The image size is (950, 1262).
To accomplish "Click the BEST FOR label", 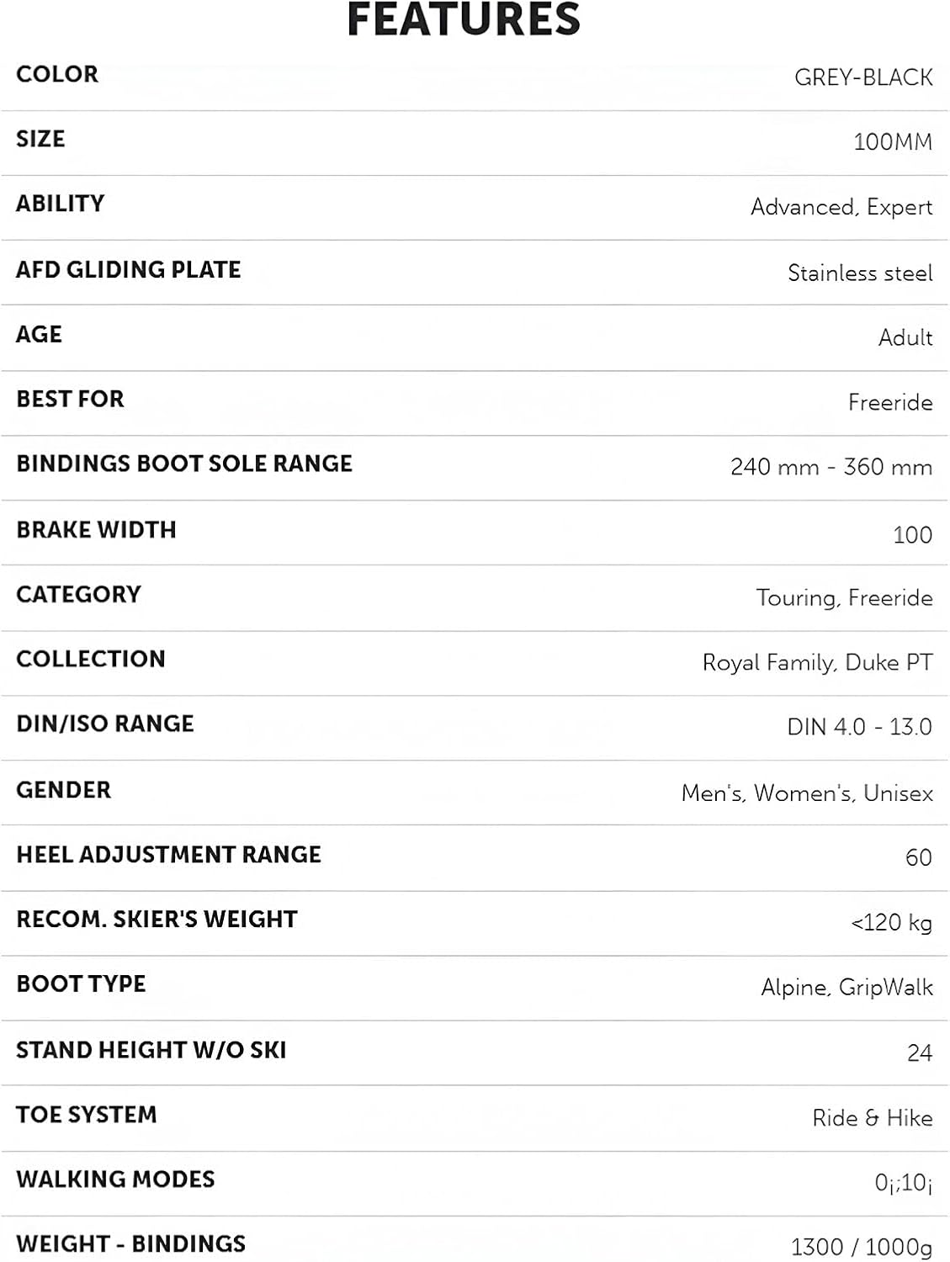I will click(71, 400).
